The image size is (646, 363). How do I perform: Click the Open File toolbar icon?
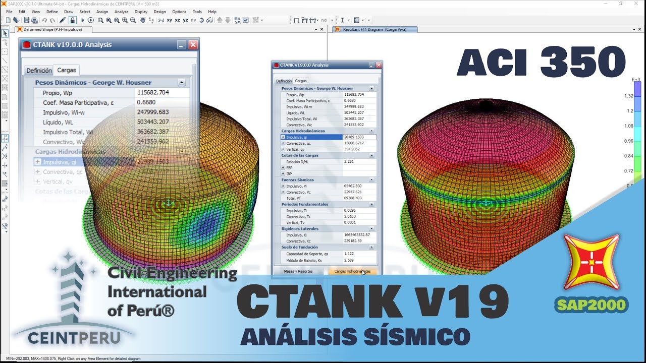coord(16,20)
